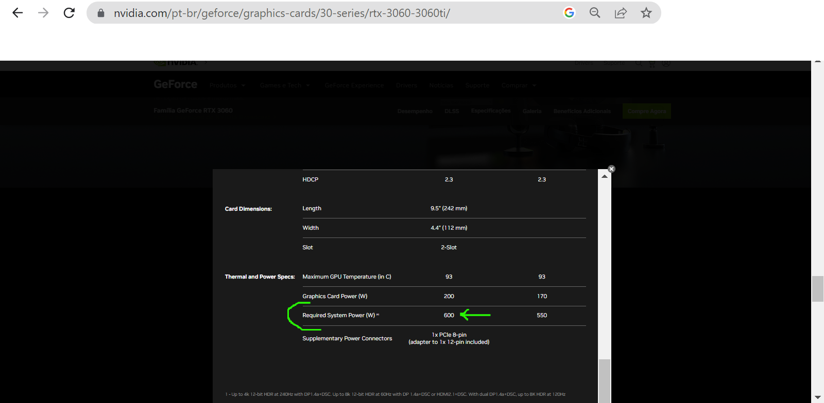Jump to the Galeria section
The image size is (824, 403).
tap(532, 111)
